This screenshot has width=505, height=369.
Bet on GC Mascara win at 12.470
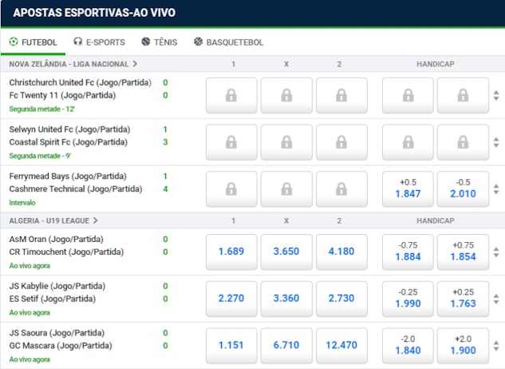(341, 346)
